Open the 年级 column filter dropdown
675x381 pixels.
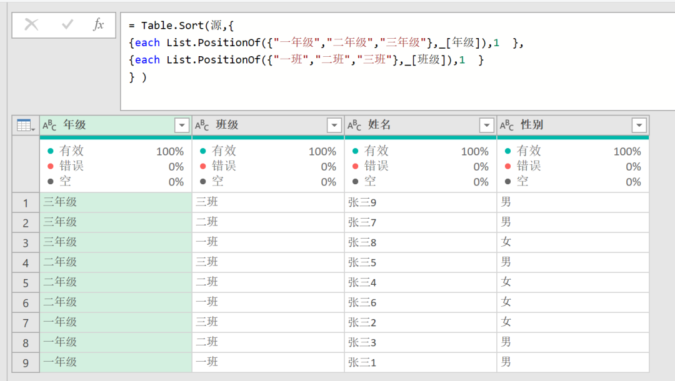pyautogui.click(x=181, y=124)
